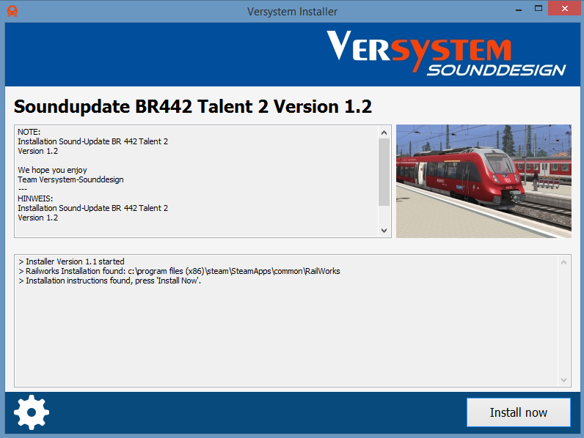Image resolution: width=584 pixels, height=438 pixels.
Task: Click 'Installation instructions found' log line
Action: (x=109, y=281)
